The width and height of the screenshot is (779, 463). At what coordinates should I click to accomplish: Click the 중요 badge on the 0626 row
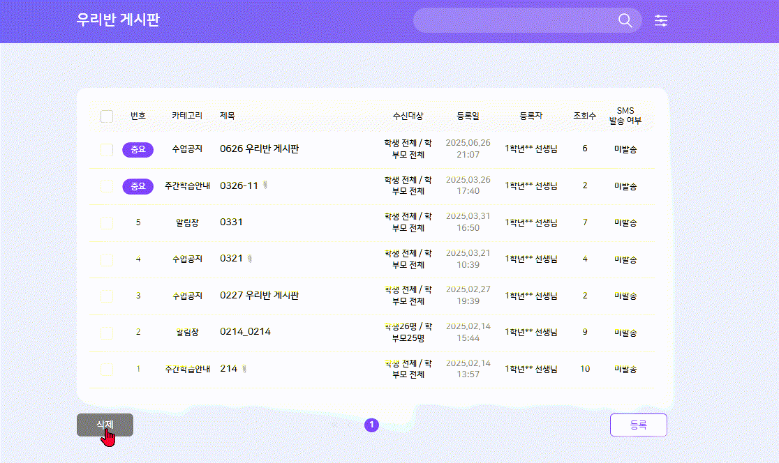(x=138, y=149)
